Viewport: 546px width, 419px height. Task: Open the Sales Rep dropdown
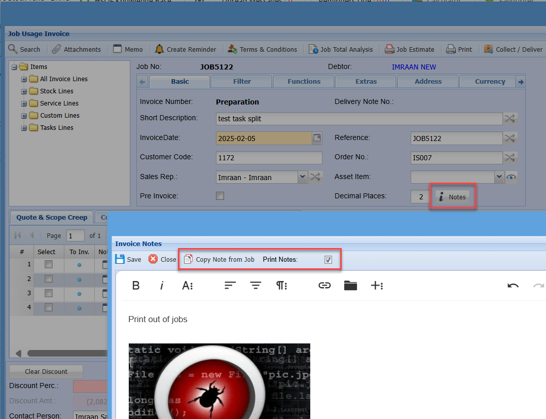302,177
